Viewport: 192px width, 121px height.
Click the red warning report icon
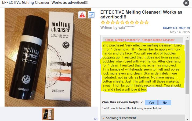(x=82, y=15)
